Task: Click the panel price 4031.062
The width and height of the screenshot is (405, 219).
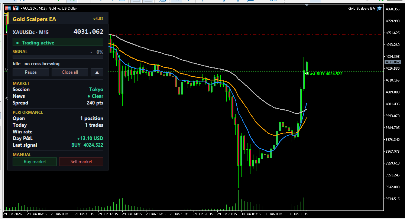Action: coord(88,32)
